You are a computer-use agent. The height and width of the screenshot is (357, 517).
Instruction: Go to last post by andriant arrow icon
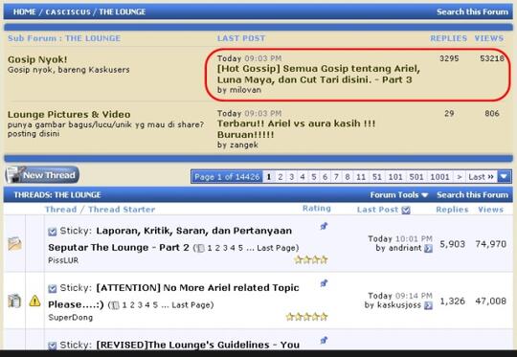[428, 248]
